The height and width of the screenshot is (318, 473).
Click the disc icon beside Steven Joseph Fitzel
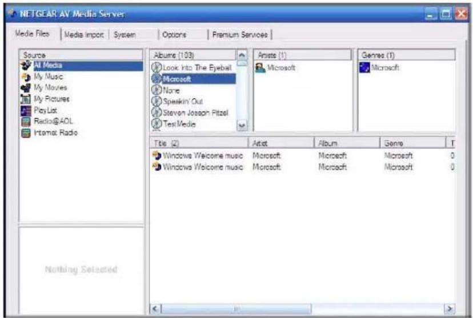click(x=157, y=112)
